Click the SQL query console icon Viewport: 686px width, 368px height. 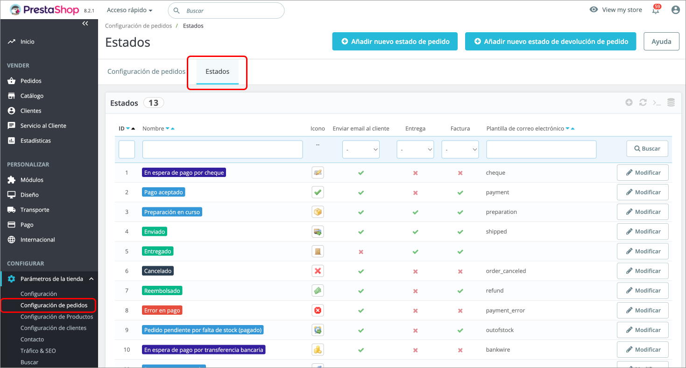[657, 102]
